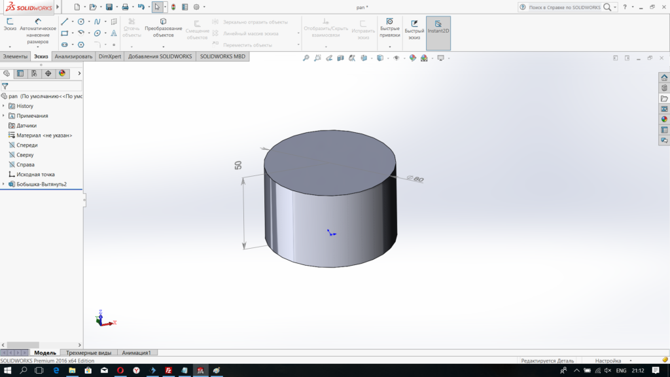Screen dimensions: 670x377
Task: Select the Spline sketch tool
Action: tap(97, 22)
